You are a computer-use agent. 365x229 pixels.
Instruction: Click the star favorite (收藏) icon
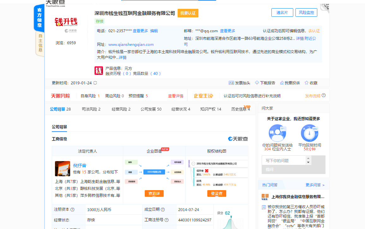[x=307, y=83]
